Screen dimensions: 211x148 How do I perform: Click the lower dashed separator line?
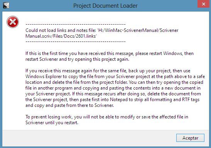76,42
